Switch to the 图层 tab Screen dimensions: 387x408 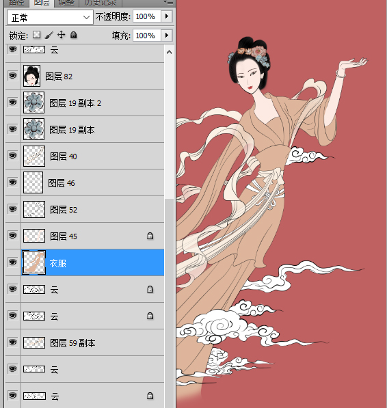point(42,3)
